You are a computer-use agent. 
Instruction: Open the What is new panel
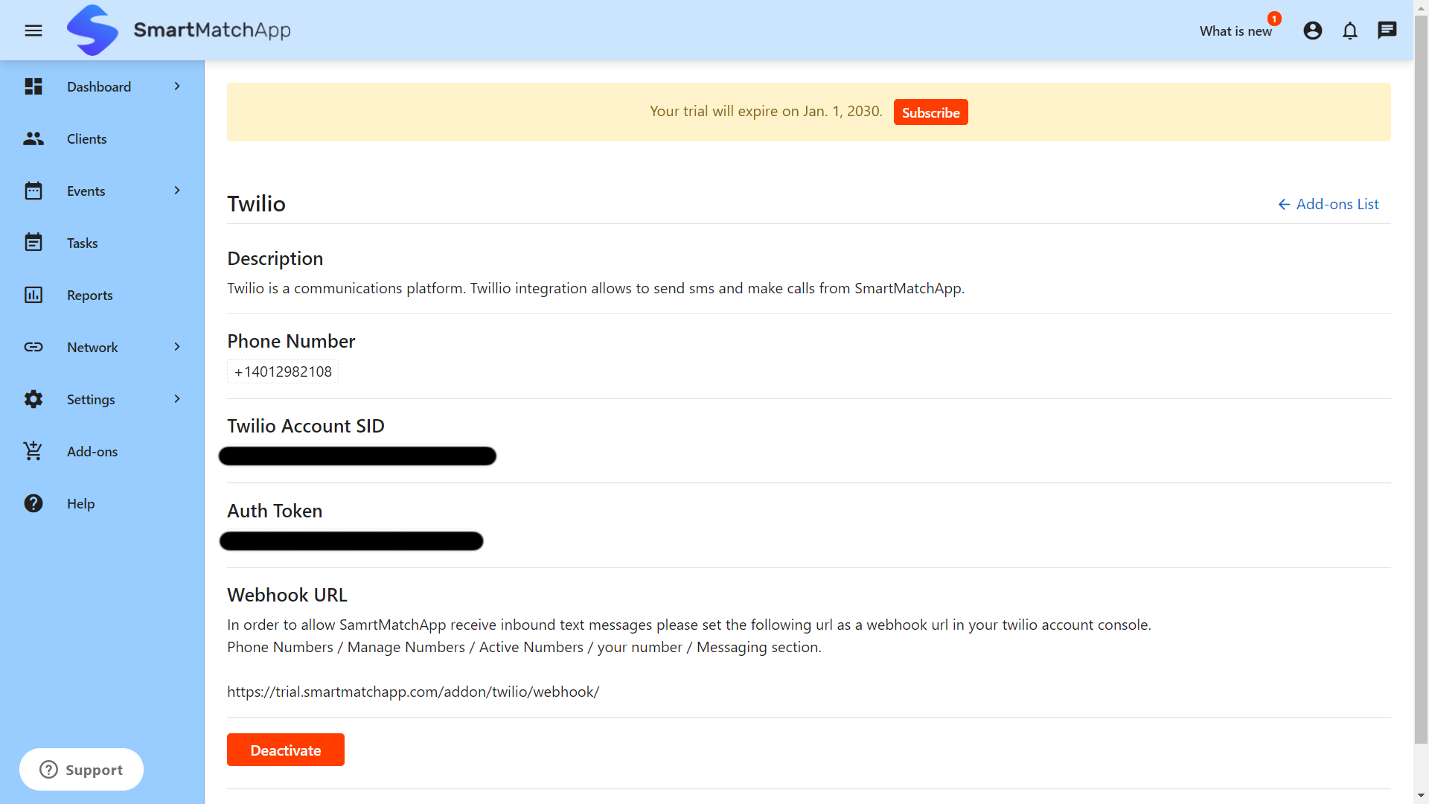click(x=1235, y=31)
